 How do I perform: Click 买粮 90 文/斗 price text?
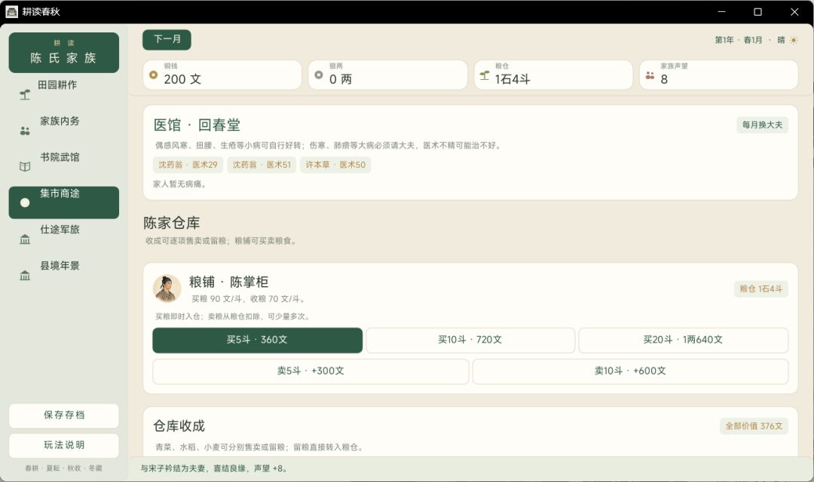[x=218, y=299]
